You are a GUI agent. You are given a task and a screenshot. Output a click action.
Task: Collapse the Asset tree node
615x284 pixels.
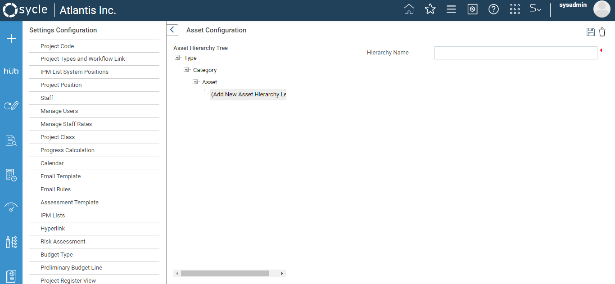click(x=195, y=82)
